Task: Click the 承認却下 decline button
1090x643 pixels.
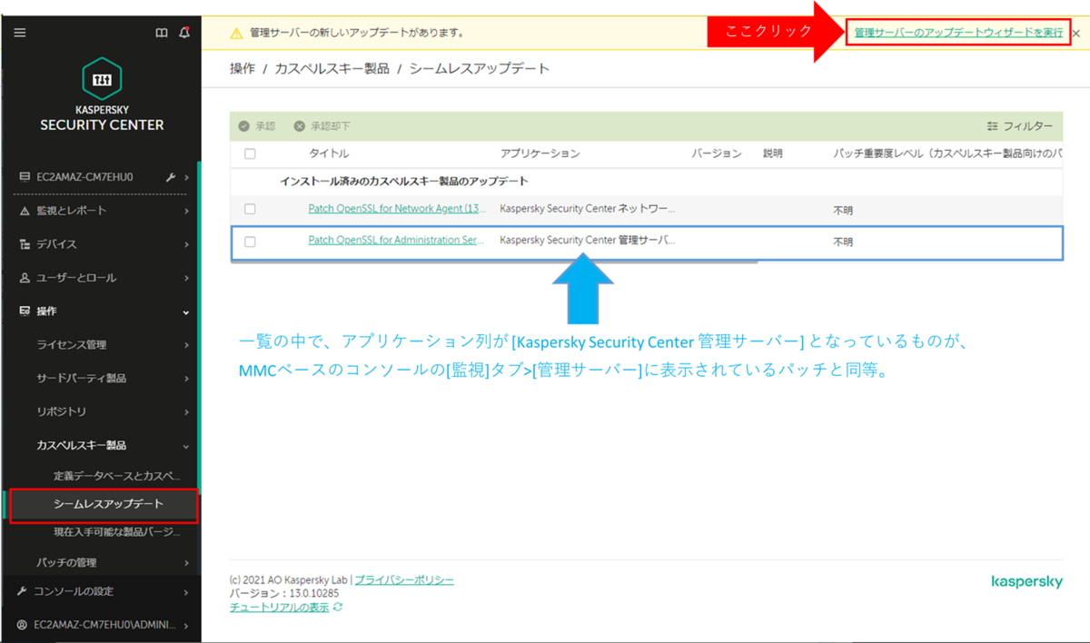Action: pos(322,126)
